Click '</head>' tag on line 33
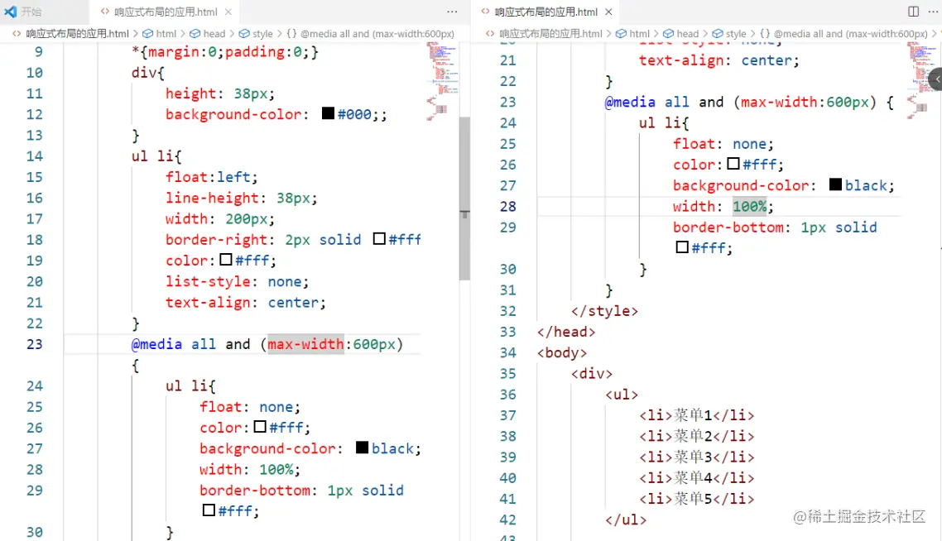The height and width of the screenshot is (541, 942). [x=566, y=332]
